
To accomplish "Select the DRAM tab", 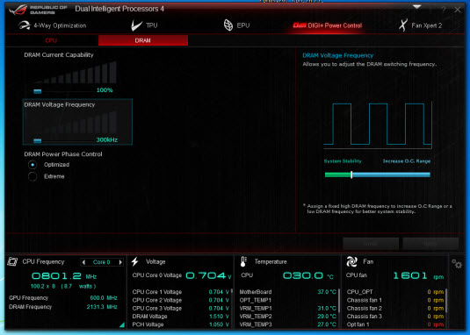I will (143, 40).
